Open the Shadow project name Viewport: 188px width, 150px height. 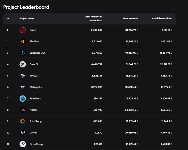click(34, 41)
